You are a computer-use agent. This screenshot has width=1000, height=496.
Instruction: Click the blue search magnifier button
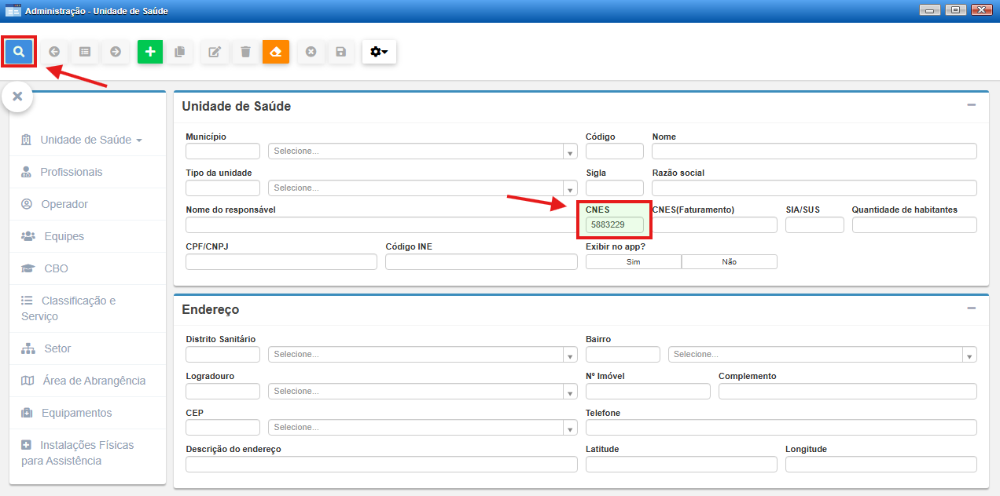coord(19,52)
